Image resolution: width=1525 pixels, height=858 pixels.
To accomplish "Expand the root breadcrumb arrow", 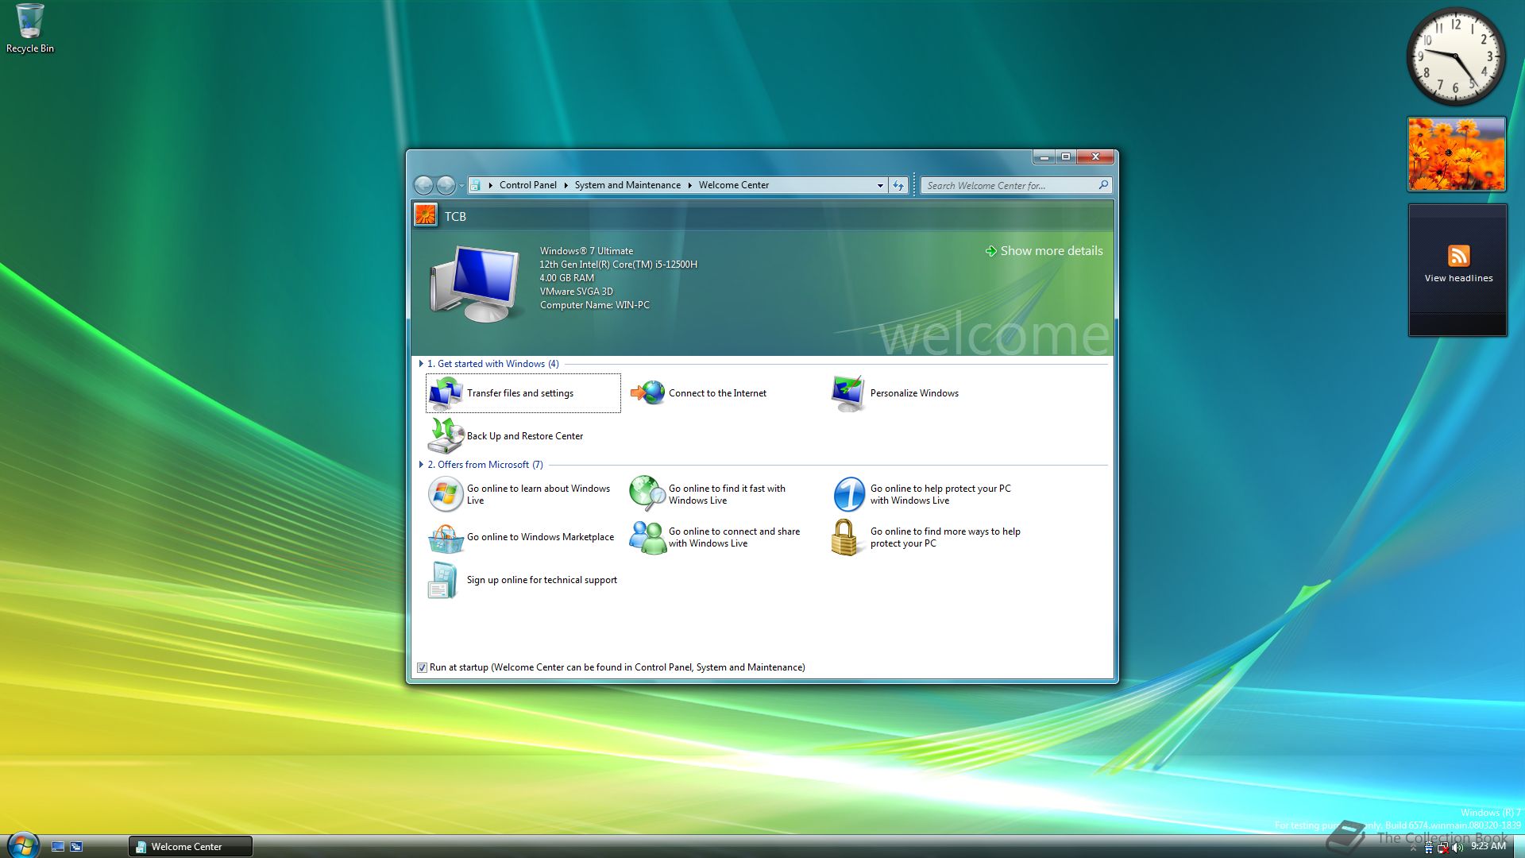I will click(491, 185).
